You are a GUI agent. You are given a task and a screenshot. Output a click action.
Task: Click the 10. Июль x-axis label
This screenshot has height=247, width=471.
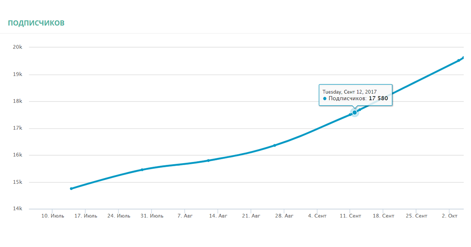coord(52,216)
